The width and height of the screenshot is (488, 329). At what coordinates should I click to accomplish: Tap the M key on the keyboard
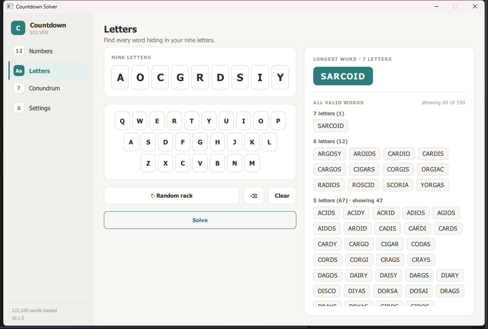tap(252, 163)
